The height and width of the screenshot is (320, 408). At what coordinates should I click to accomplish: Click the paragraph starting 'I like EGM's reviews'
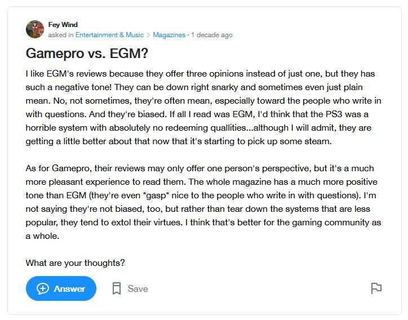pos(203,108)
